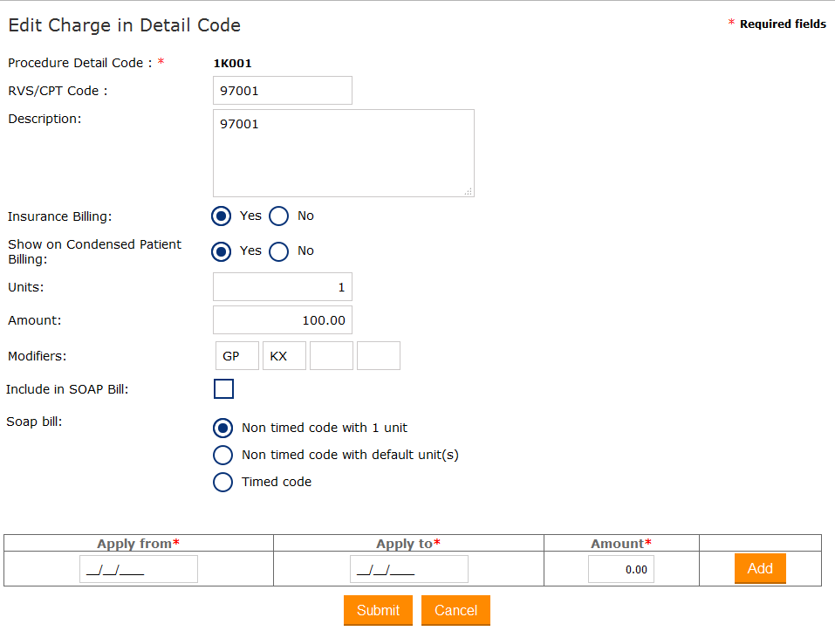
Task: Enable the Include in SOAP Bill checkbox
Action: (x=223, y=389)
